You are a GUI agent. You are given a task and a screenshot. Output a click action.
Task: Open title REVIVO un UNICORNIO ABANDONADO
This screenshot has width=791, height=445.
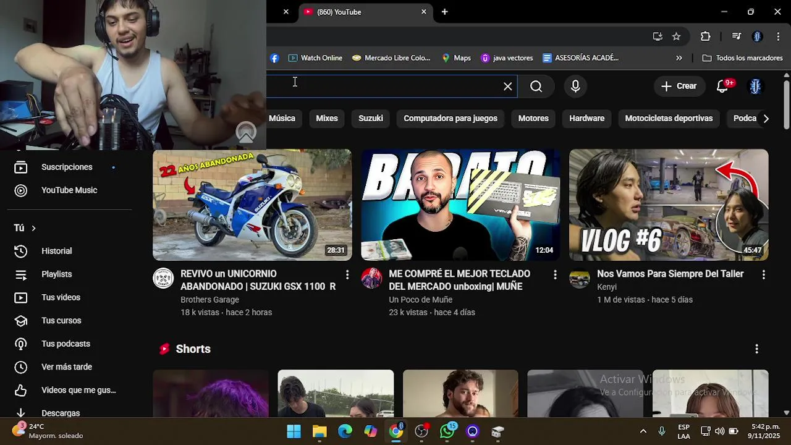pyautogui.click(x=258, y=280)
